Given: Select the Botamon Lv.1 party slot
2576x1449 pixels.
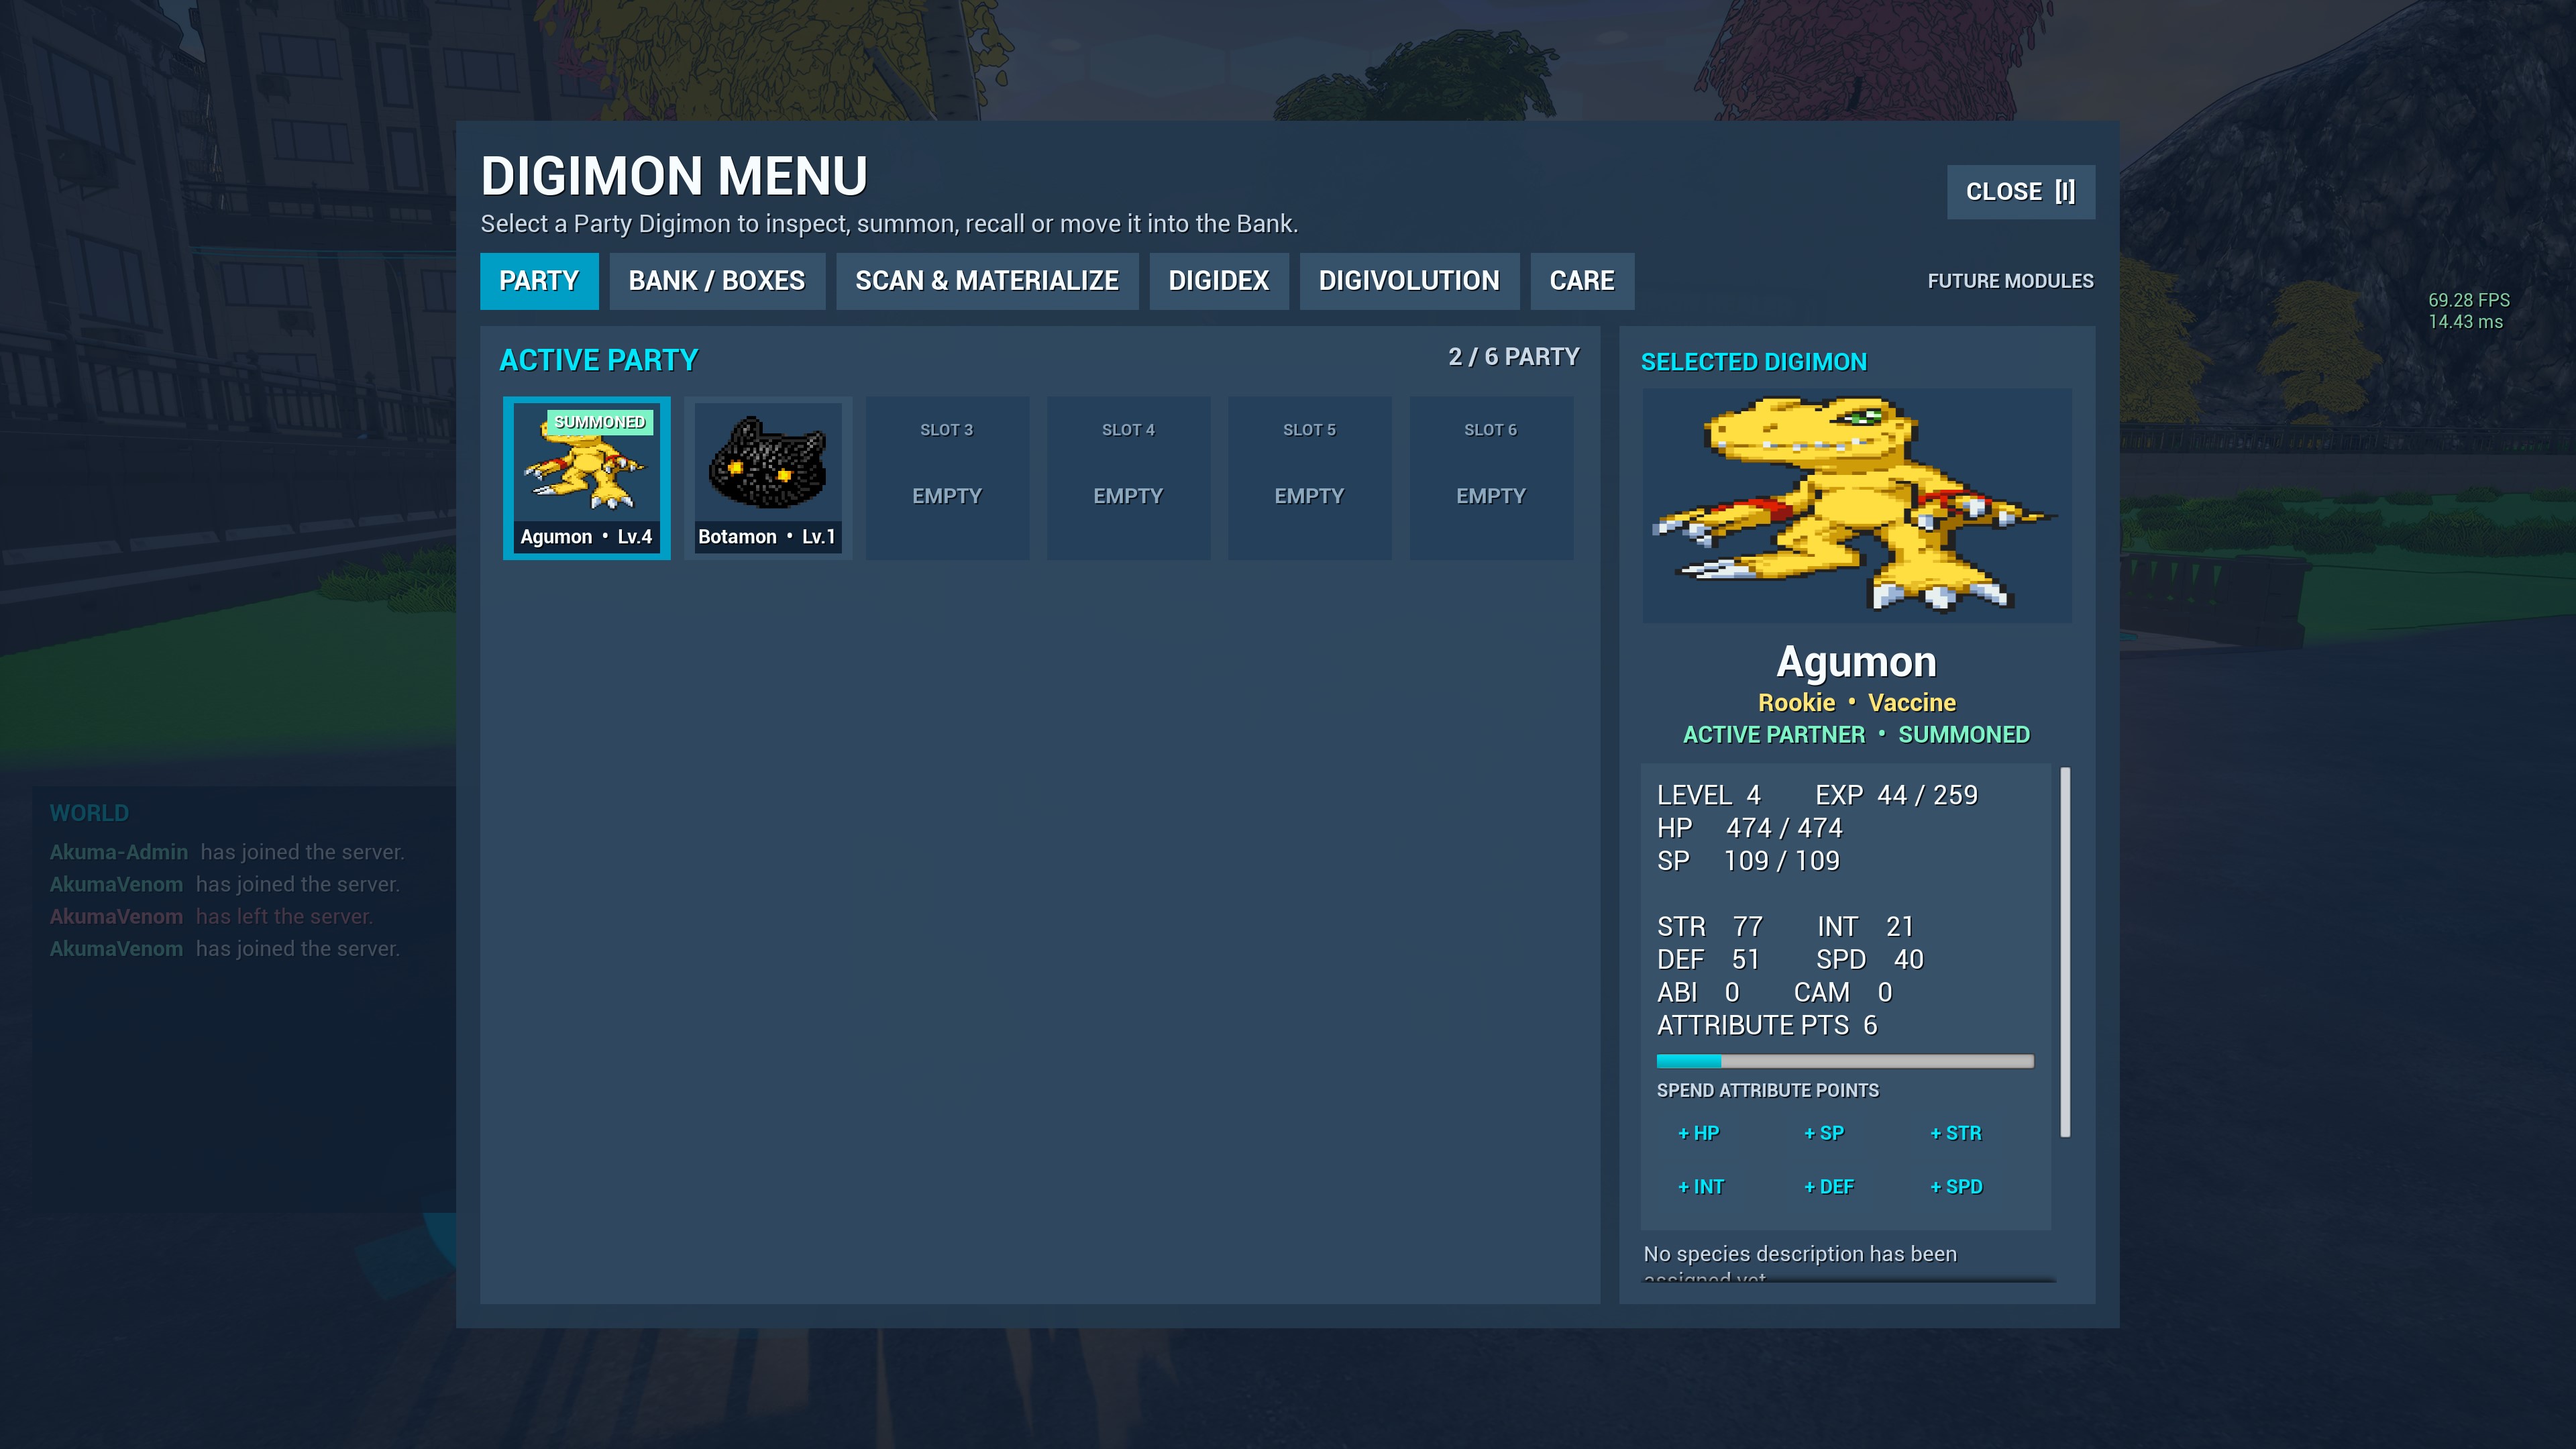Looking at the screenshot, I should [767, 478].
